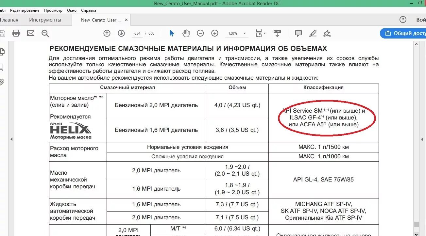This screenshot has width=426, height=236.
Task: Select cell 'Бензиновый 2,0 MPI двигатель'
Action: pyautogui.click(x=156, y=105)
